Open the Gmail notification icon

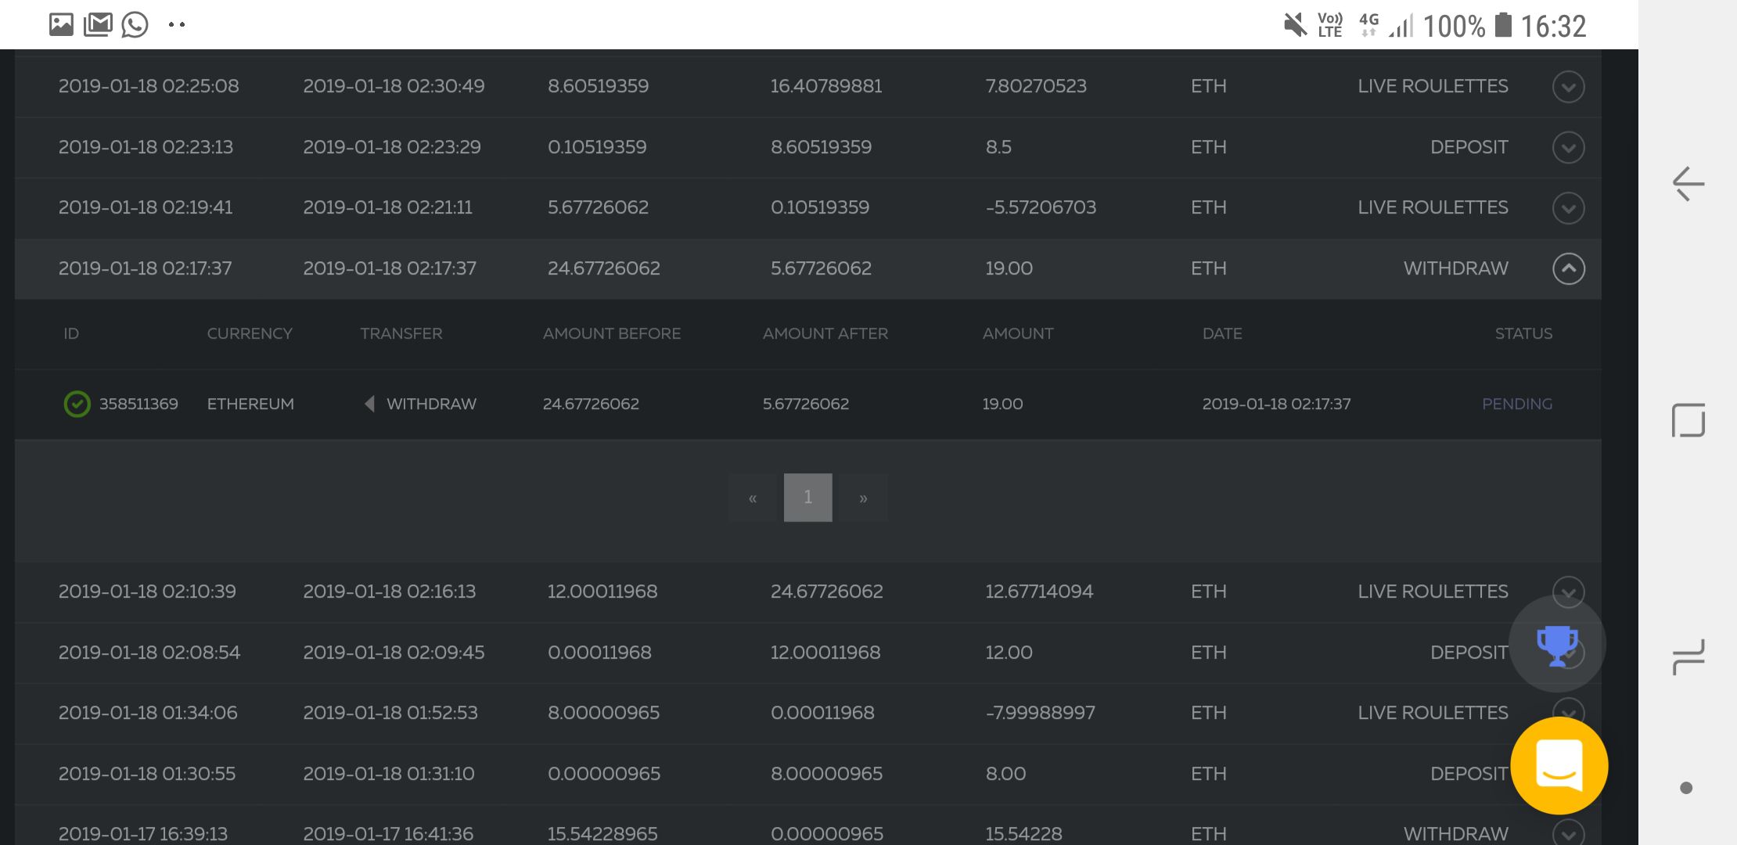tap(98, 24)
